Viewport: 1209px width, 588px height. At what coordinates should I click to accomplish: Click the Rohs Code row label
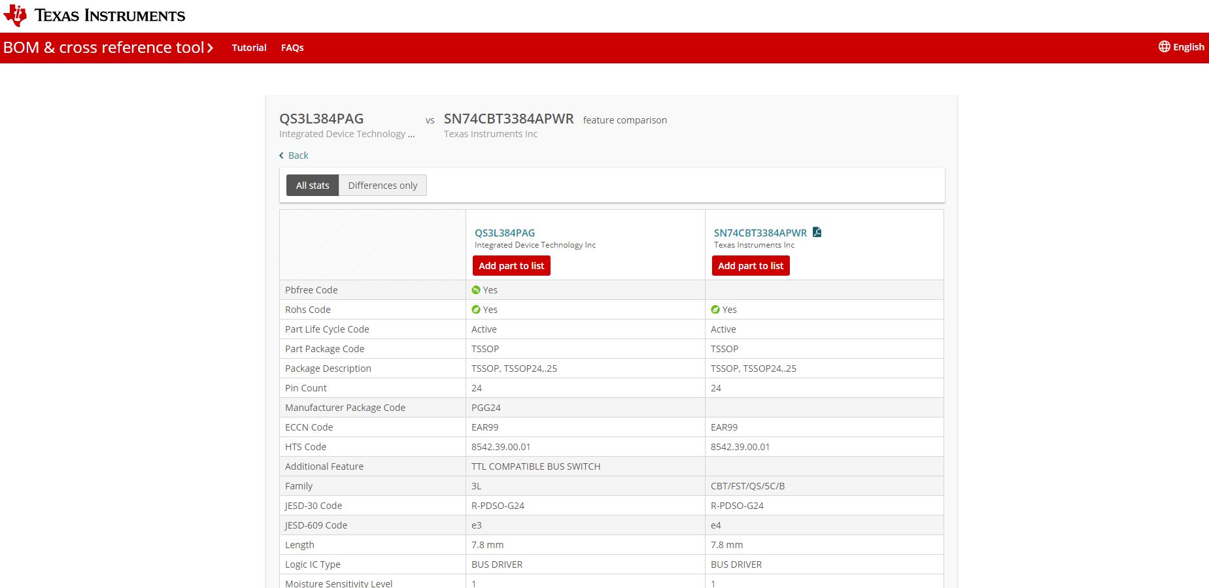click(x=308, y=310)
